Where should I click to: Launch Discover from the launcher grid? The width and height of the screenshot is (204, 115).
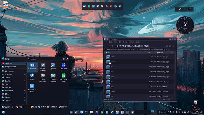click(64, 66)
